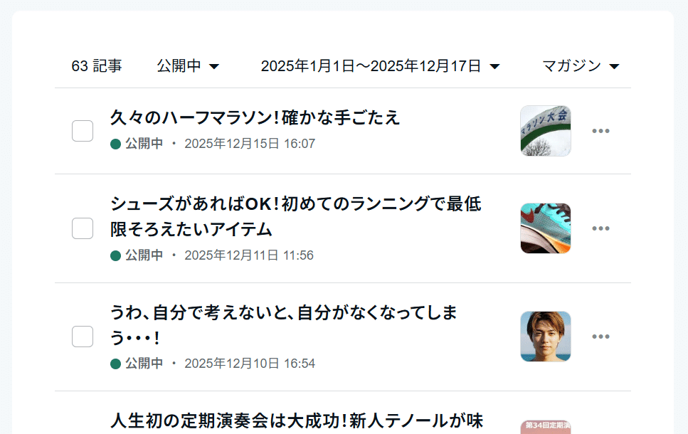Click the marathon arch thumbnail image
Image resolution: width=688 pixels, height=434 pixels.
tap(546, 131)
